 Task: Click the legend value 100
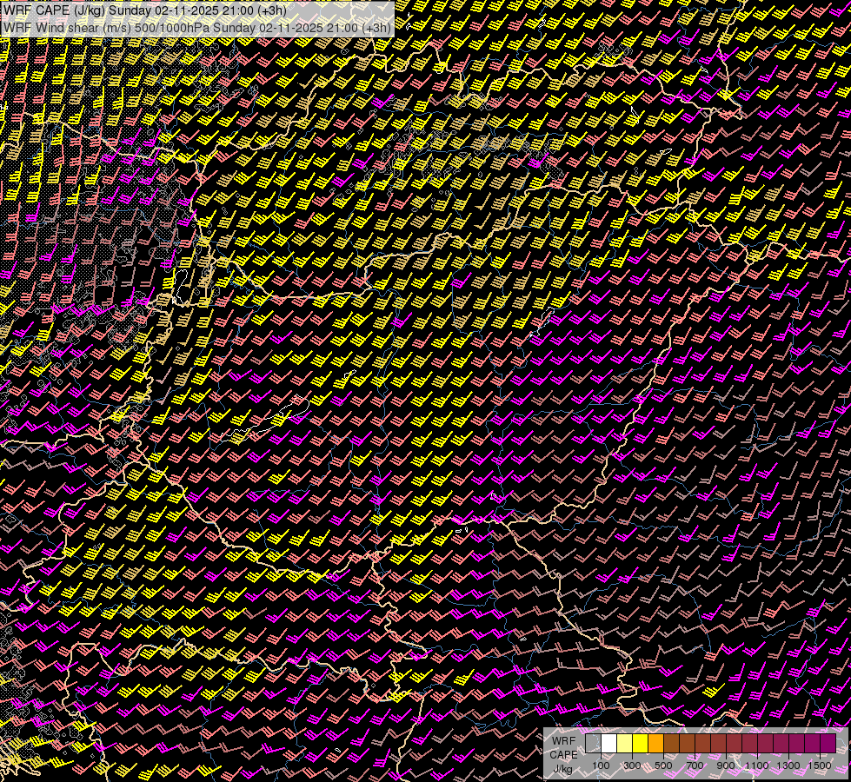[601, 765]
